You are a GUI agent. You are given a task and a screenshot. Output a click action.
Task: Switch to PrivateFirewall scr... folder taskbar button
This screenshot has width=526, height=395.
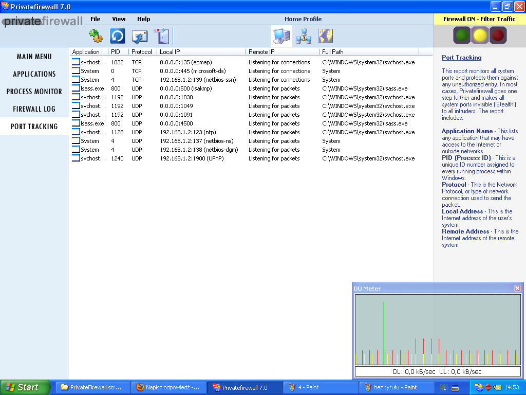click(92, 387)
